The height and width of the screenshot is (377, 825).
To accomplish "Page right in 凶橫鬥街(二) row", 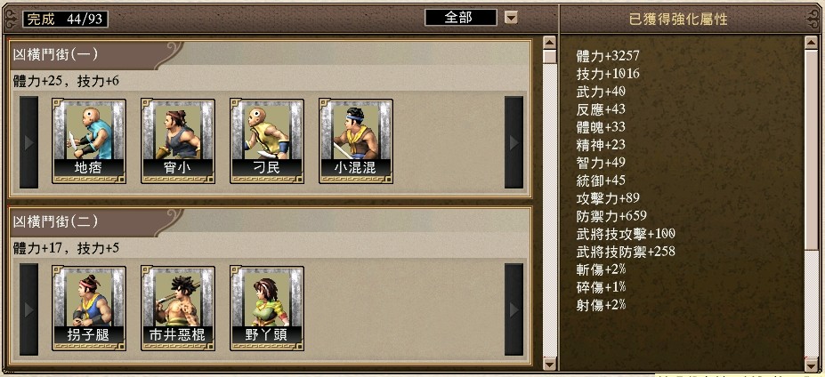I will click(514, 309).
